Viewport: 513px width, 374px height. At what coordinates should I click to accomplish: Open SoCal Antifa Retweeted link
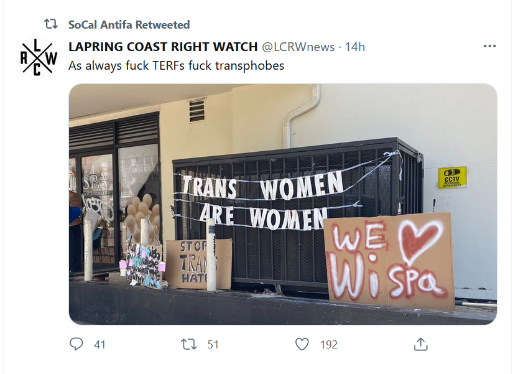coord(129,24)
